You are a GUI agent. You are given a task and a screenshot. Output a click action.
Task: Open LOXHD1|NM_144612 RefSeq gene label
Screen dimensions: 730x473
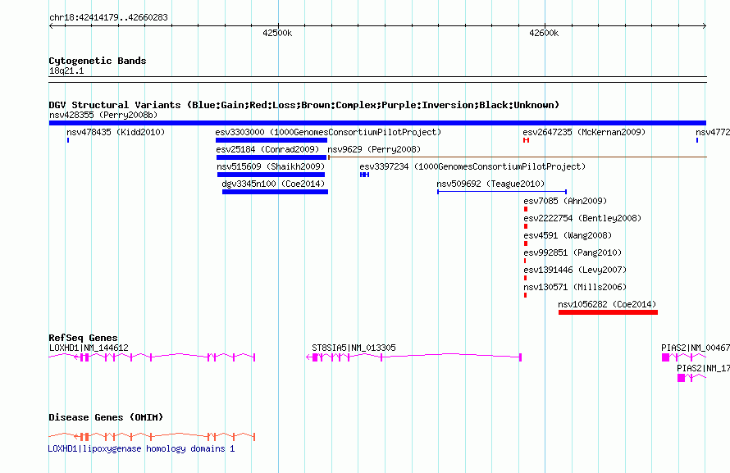[x=89, y=348]
